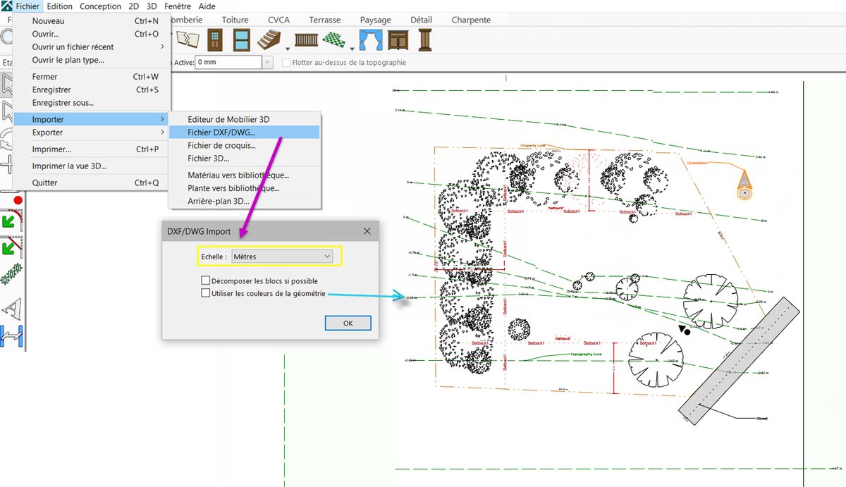
Task: Select Matériau vers bibliothèque...
Action: [x=245, y=175]
